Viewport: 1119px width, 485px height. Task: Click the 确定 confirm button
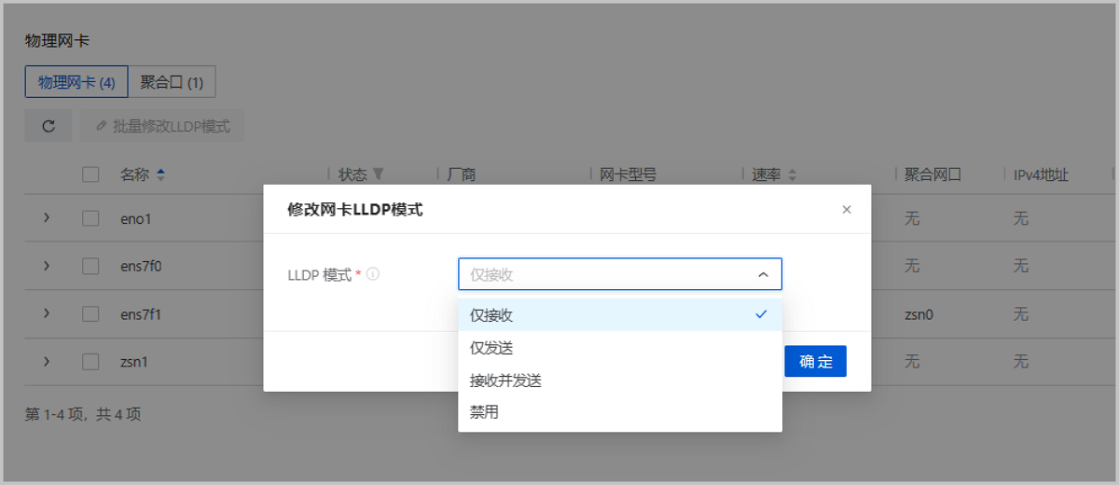(815, 361)
